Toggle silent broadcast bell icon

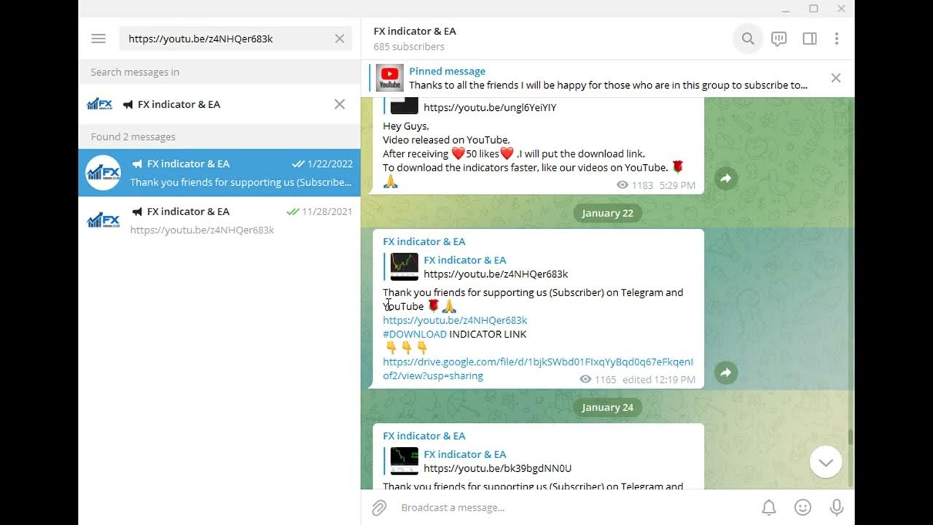[x=769, y=507]
